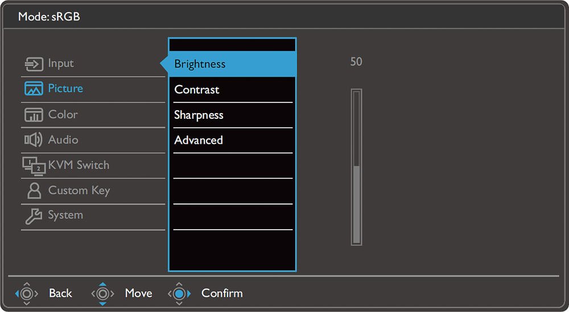Click the Audio speaker icon
The width and height of the screenshot is (569, 312).
tap(34, 140)
